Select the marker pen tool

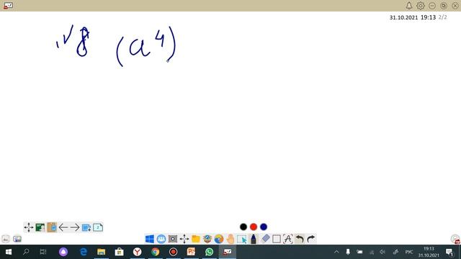coord(254,239)
